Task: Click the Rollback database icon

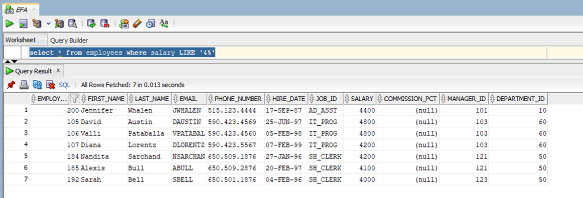Action: pos(105,24)
